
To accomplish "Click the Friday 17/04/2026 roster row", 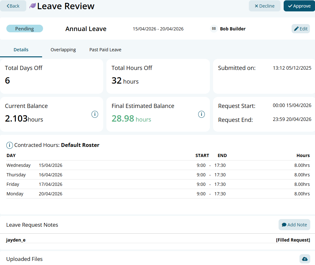I will (x=158, y=184).
